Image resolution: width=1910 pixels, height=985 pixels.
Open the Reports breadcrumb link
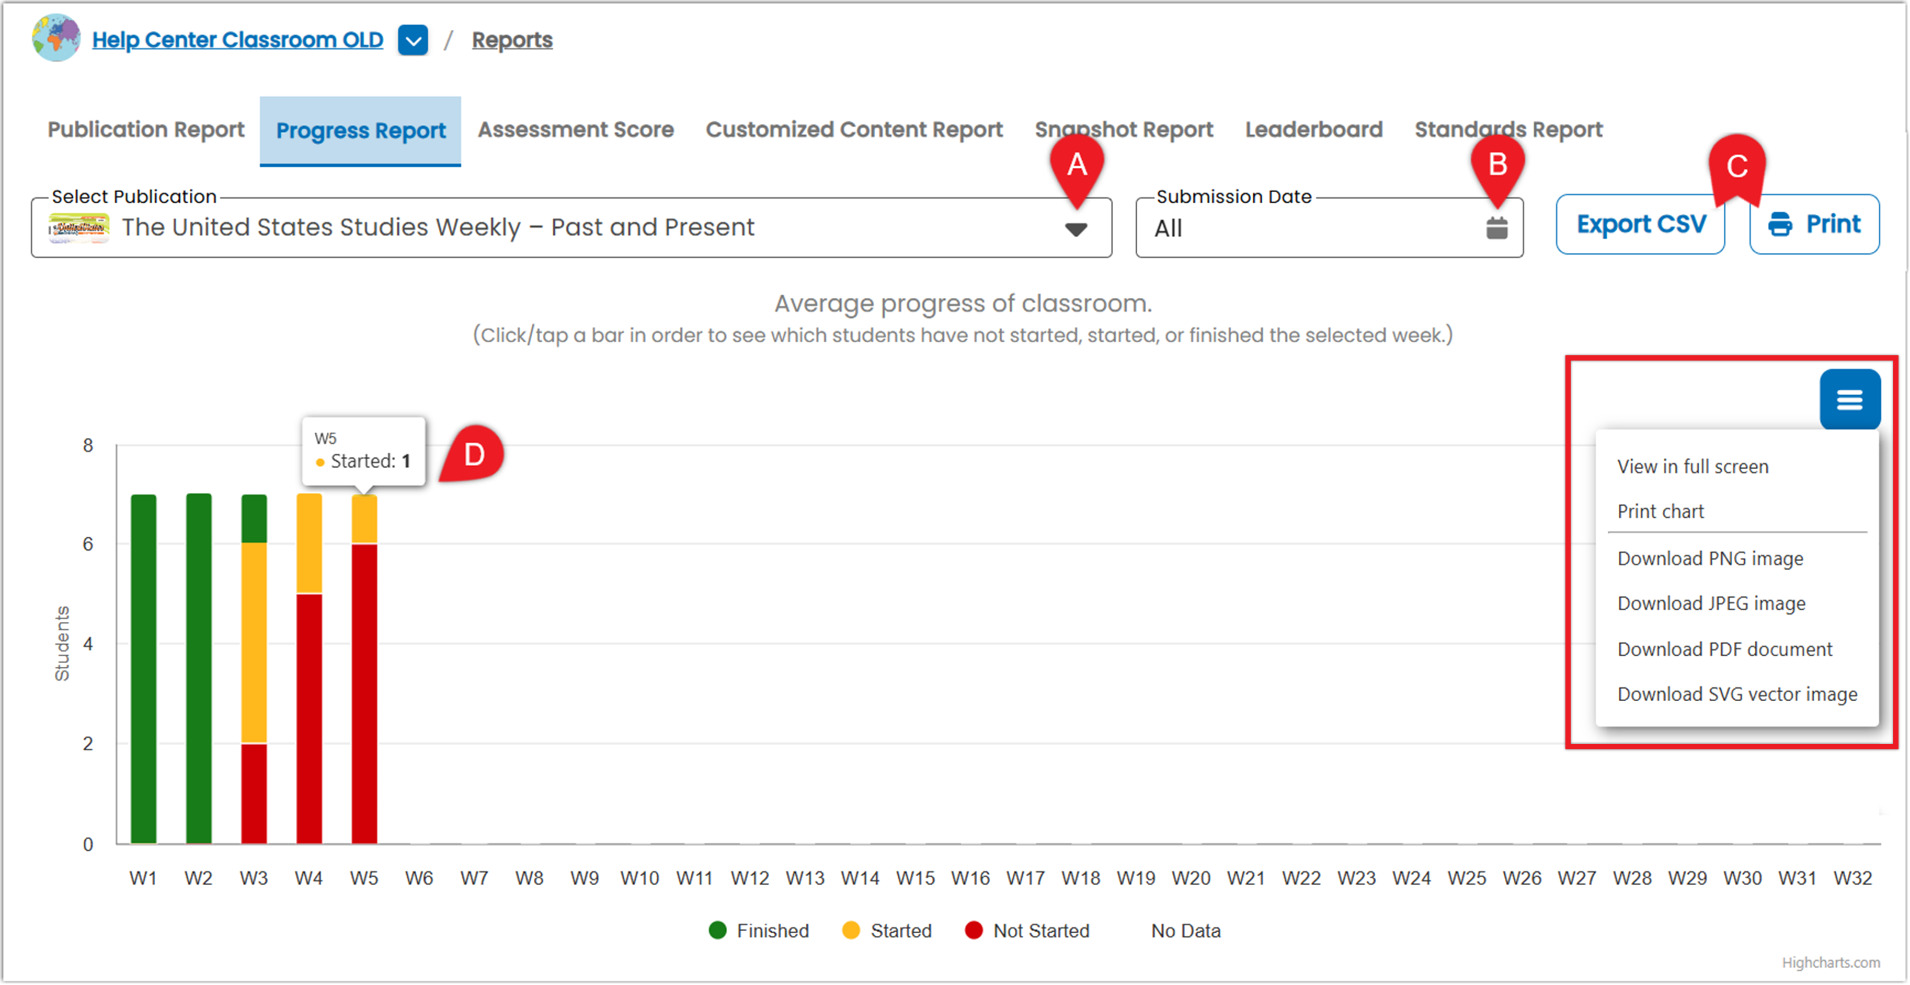click(x=511, y=40)
